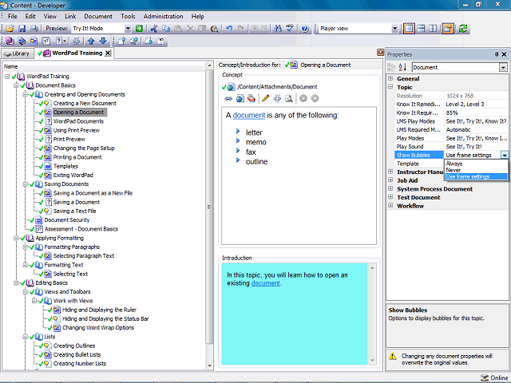Start preview with the green arrow button
This screenshot has width=511, height=383.
point(139,29)
